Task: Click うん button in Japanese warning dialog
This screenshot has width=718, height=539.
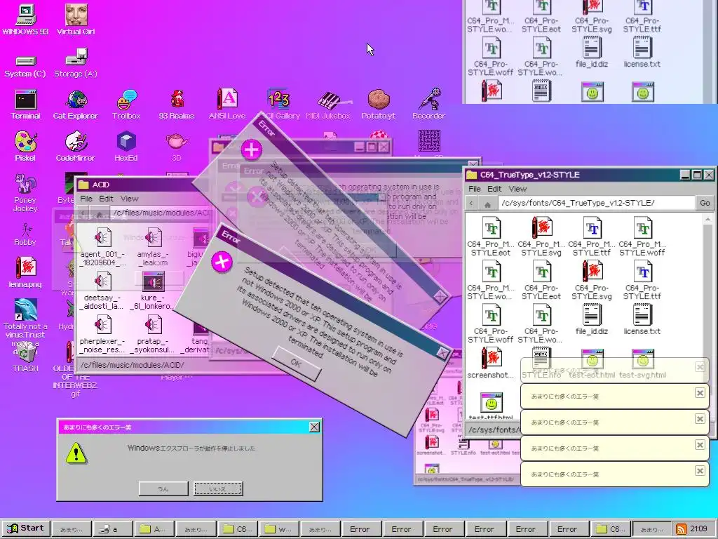Action: click(x=163, y=488)
